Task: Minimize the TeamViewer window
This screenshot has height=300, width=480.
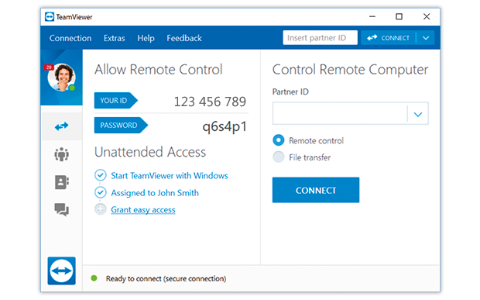Action: [x=372, y=16]
